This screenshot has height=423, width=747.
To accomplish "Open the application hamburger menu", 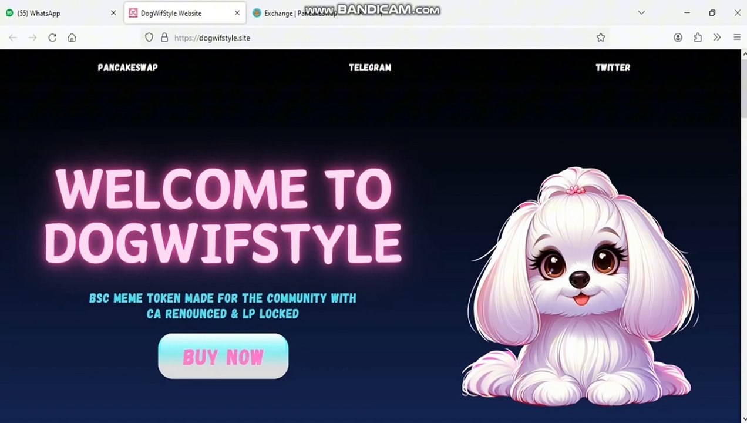I will pos(737,38).
